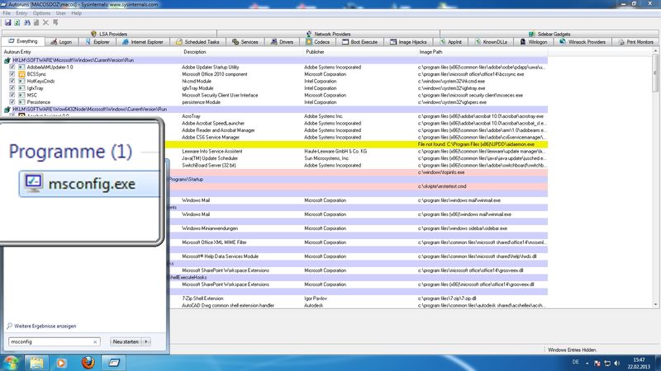
Task: Expand the shutdown options arrow beside Neu starten
Action: (147, 340)
